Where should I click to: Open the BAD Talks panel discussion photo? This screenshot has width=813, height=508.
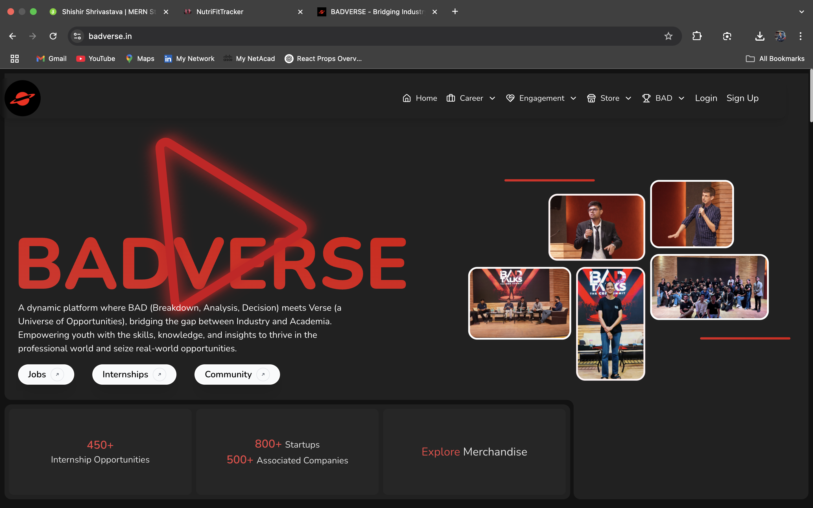pyautogui.click(x=519, y=303)
